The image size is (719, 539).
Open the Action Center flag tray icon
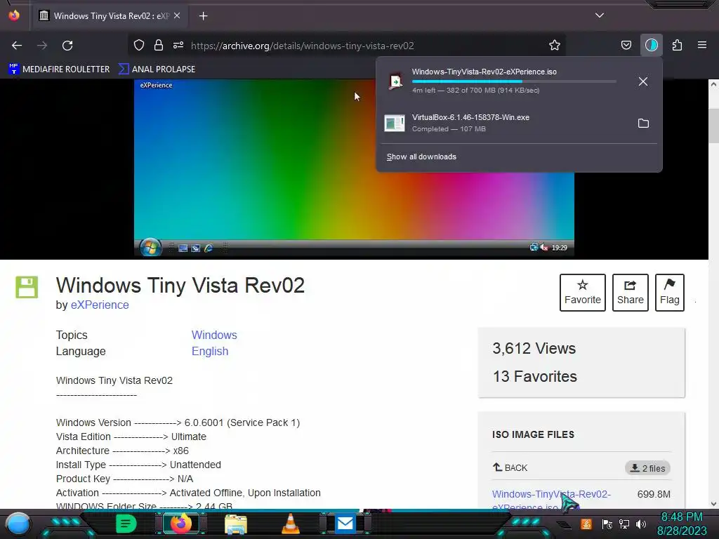[x=607, y=524]
